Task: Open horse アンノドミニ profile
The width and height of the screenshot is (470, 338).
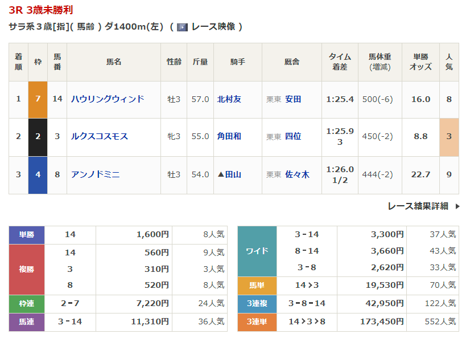Action: pos(96,175)
